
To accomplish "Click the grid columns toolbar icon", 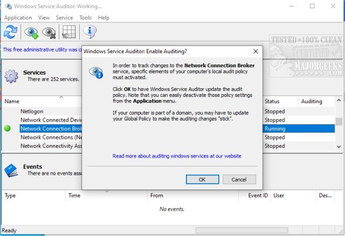I will [68, 32].
